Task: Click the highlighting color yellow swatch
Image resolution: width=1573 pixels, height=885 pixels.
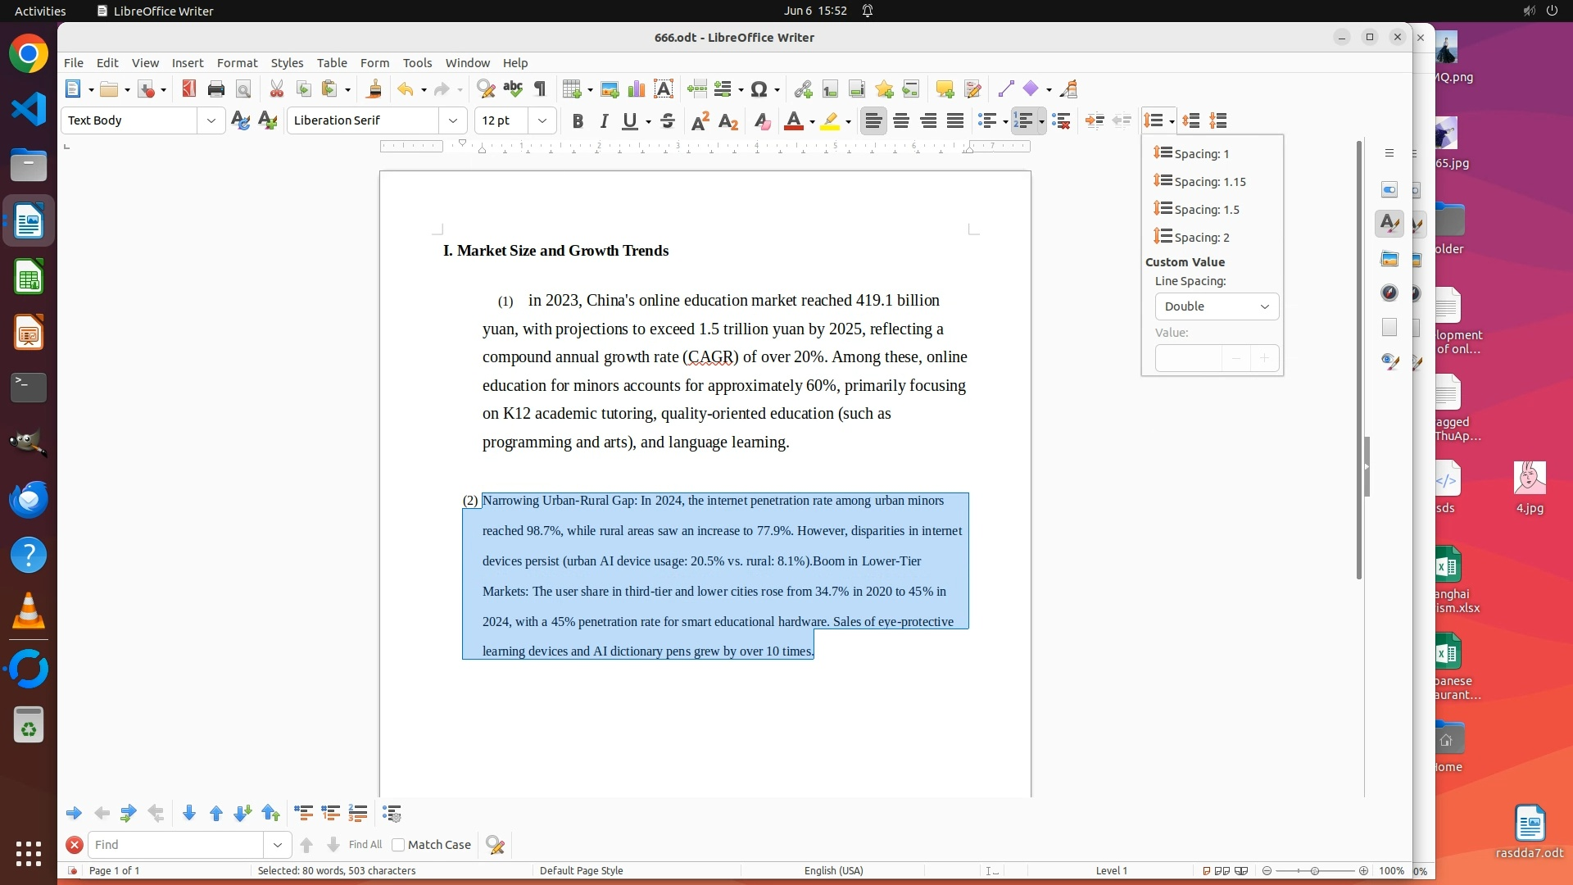Action: [830, 121]
